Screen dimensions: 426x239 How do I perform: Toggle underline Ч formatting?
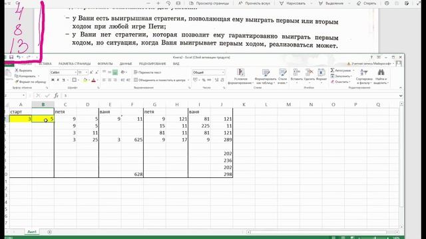coord(64,80)
